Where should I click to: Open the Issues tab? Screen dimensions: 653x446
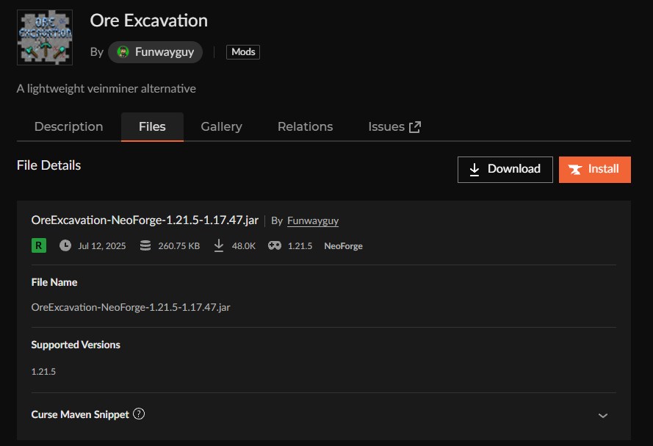tap(387, 126)
